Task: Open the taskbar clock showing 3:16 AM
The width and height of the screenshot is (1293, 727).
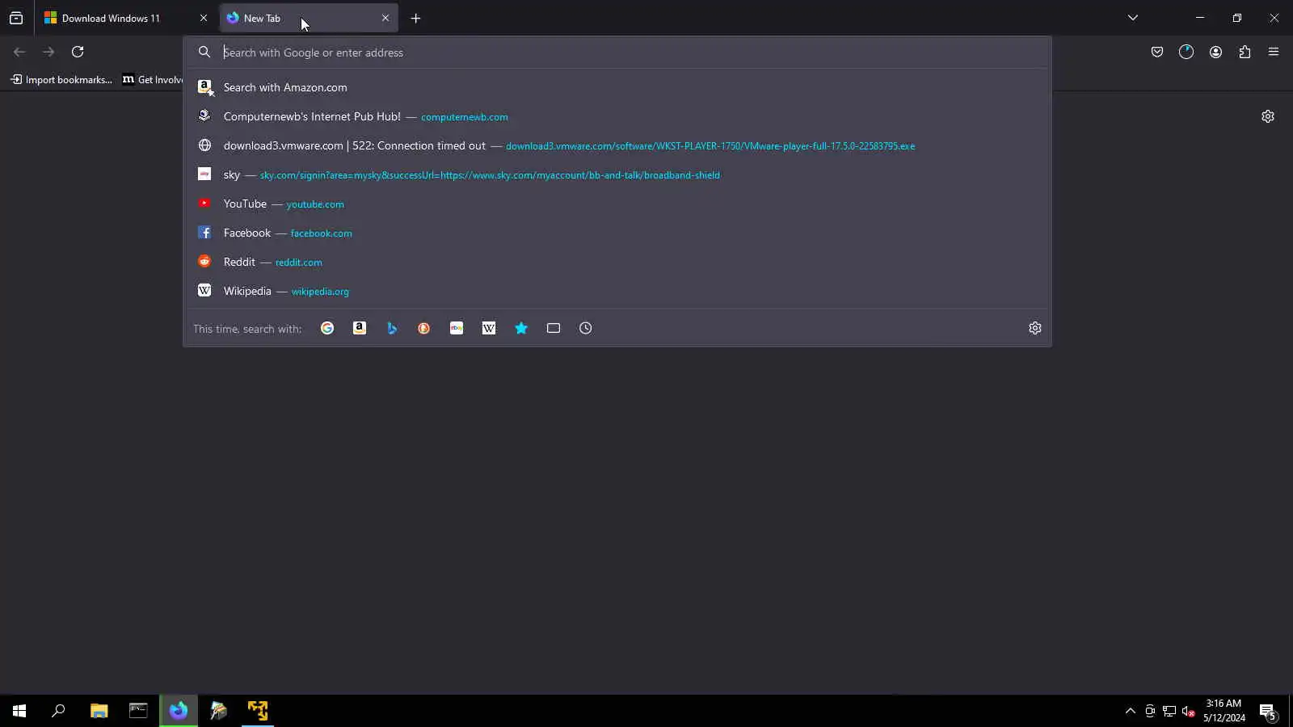Action: click(1224, 711)
